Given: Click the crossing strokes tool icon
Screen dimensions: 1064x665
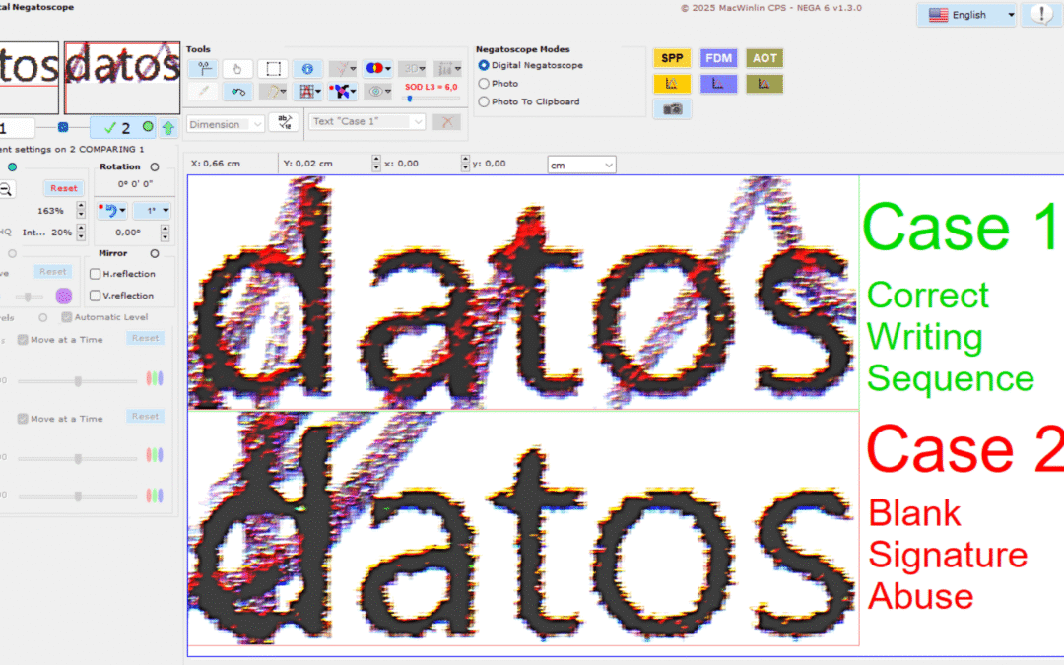Looking at the screenshot, I should [x=343, y=91].
